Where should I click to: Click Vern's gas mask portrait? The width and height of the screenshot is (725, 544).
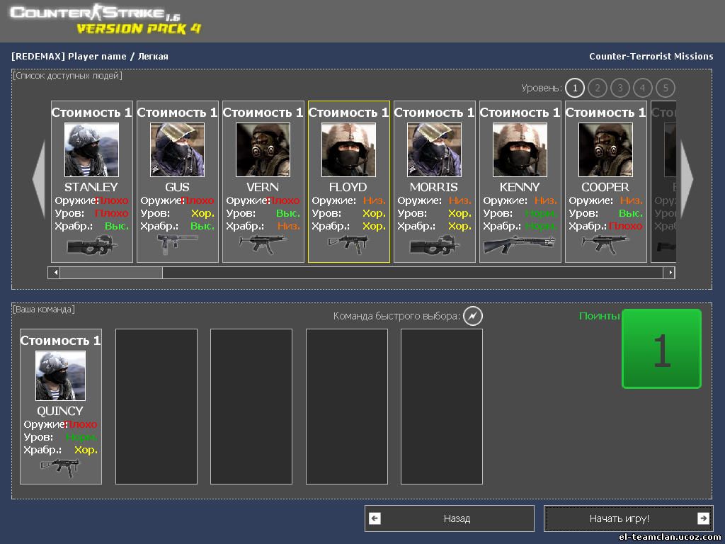(263, 149)
